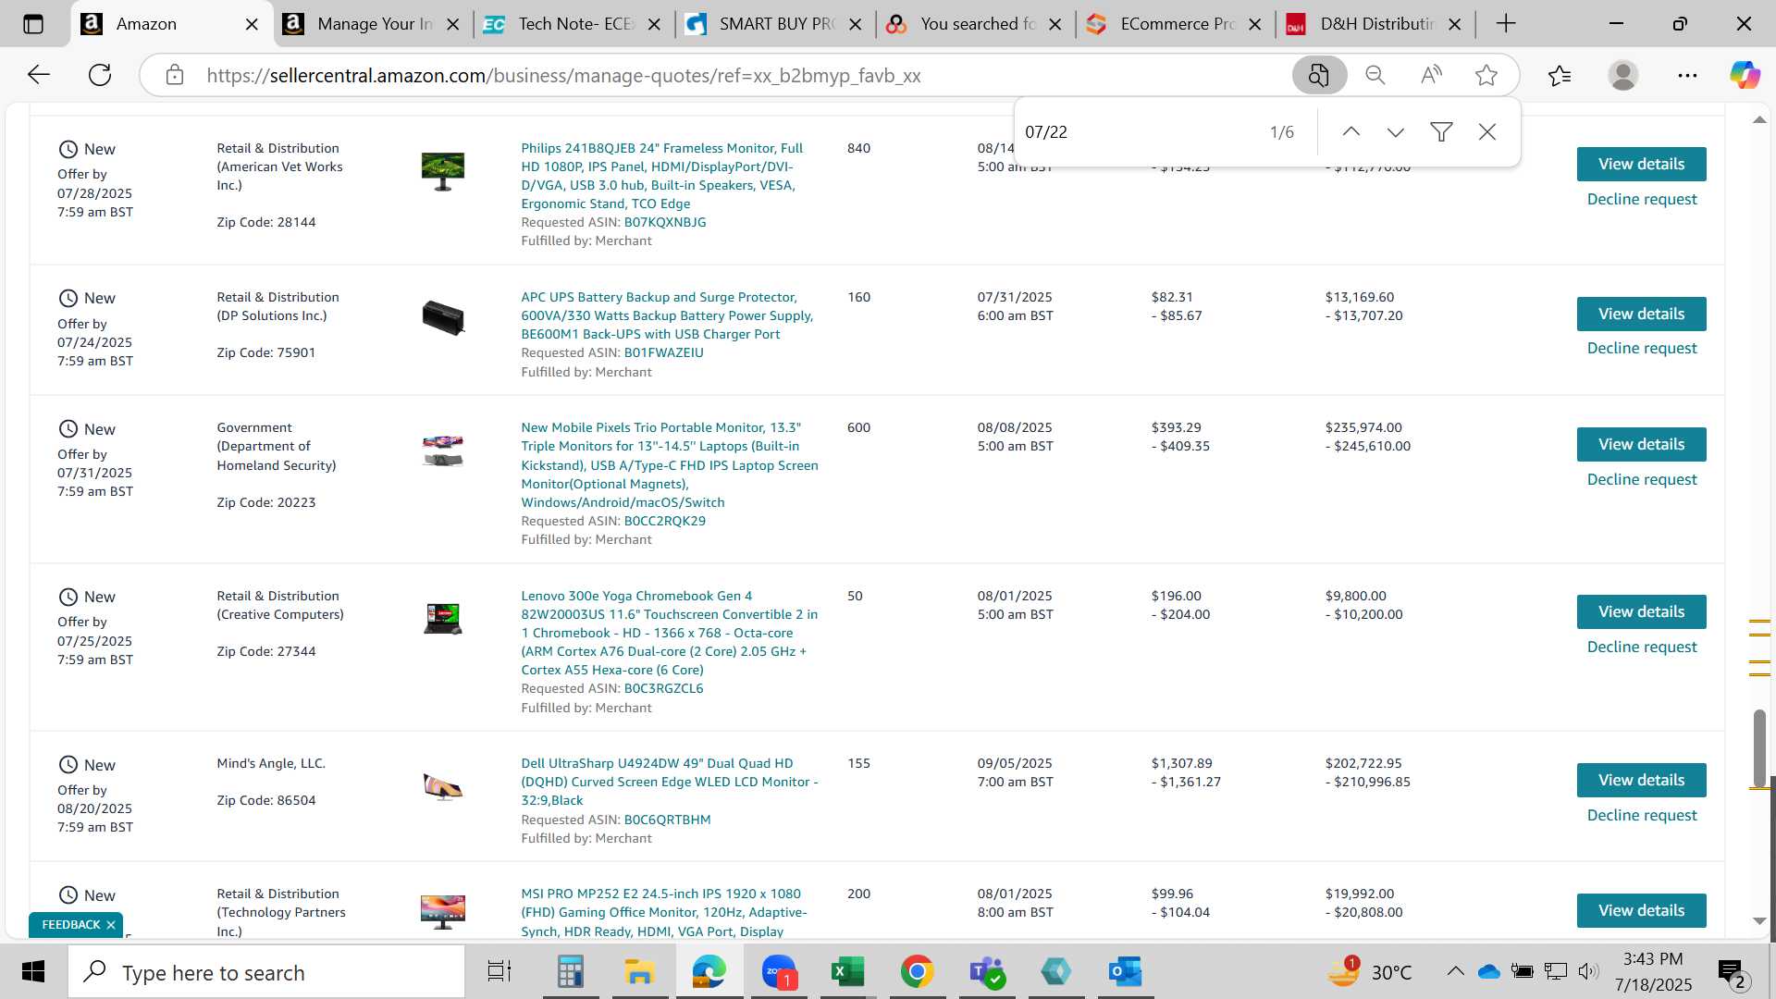The height and width of the screenshot is (999, 1776).
Task: Open the Windows Start menu
Action: point(33,972)
